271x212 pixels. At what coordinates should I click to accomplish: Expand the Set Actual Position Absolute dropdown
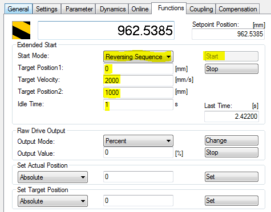click(52, 177)
